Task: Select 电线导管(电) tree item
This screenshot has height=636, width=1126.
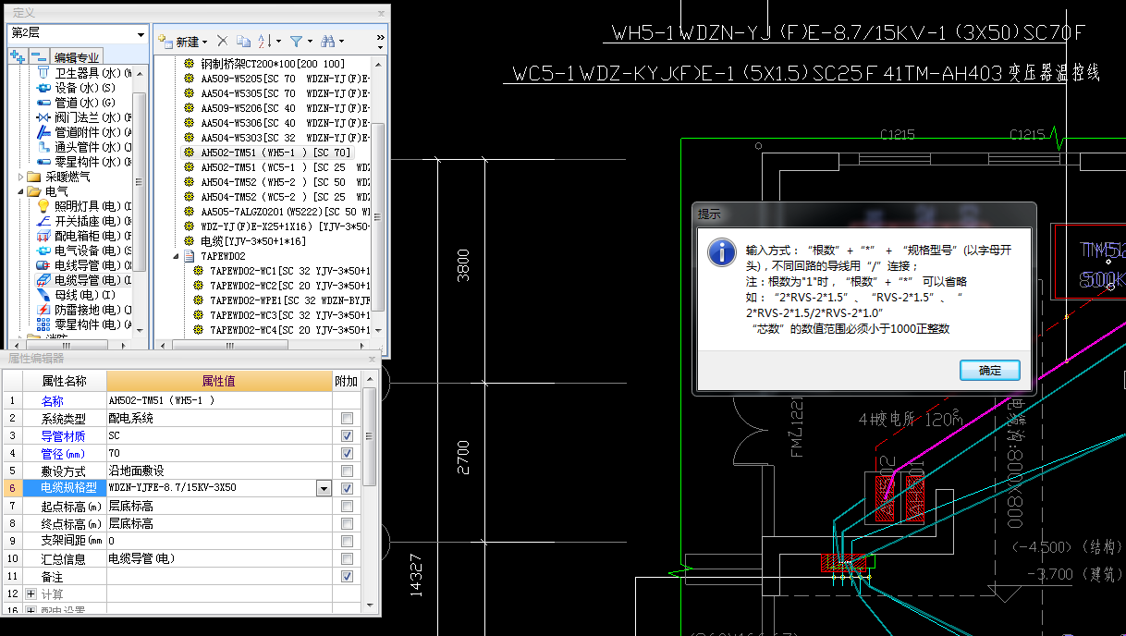Action: tap(85, 265)
